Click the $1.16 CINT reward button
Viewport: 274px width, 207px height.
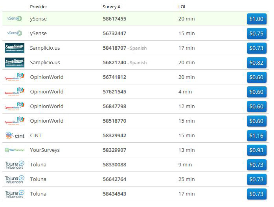(256, 136)
